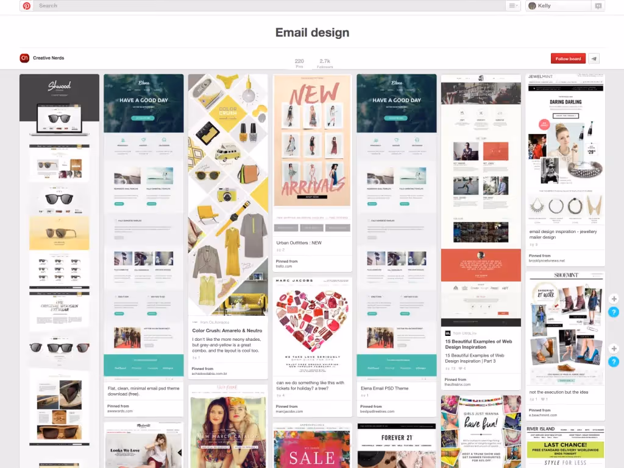Click the 'Elena Email PSD Theme' caption
624x468 pixels.
tap(385, 388)
